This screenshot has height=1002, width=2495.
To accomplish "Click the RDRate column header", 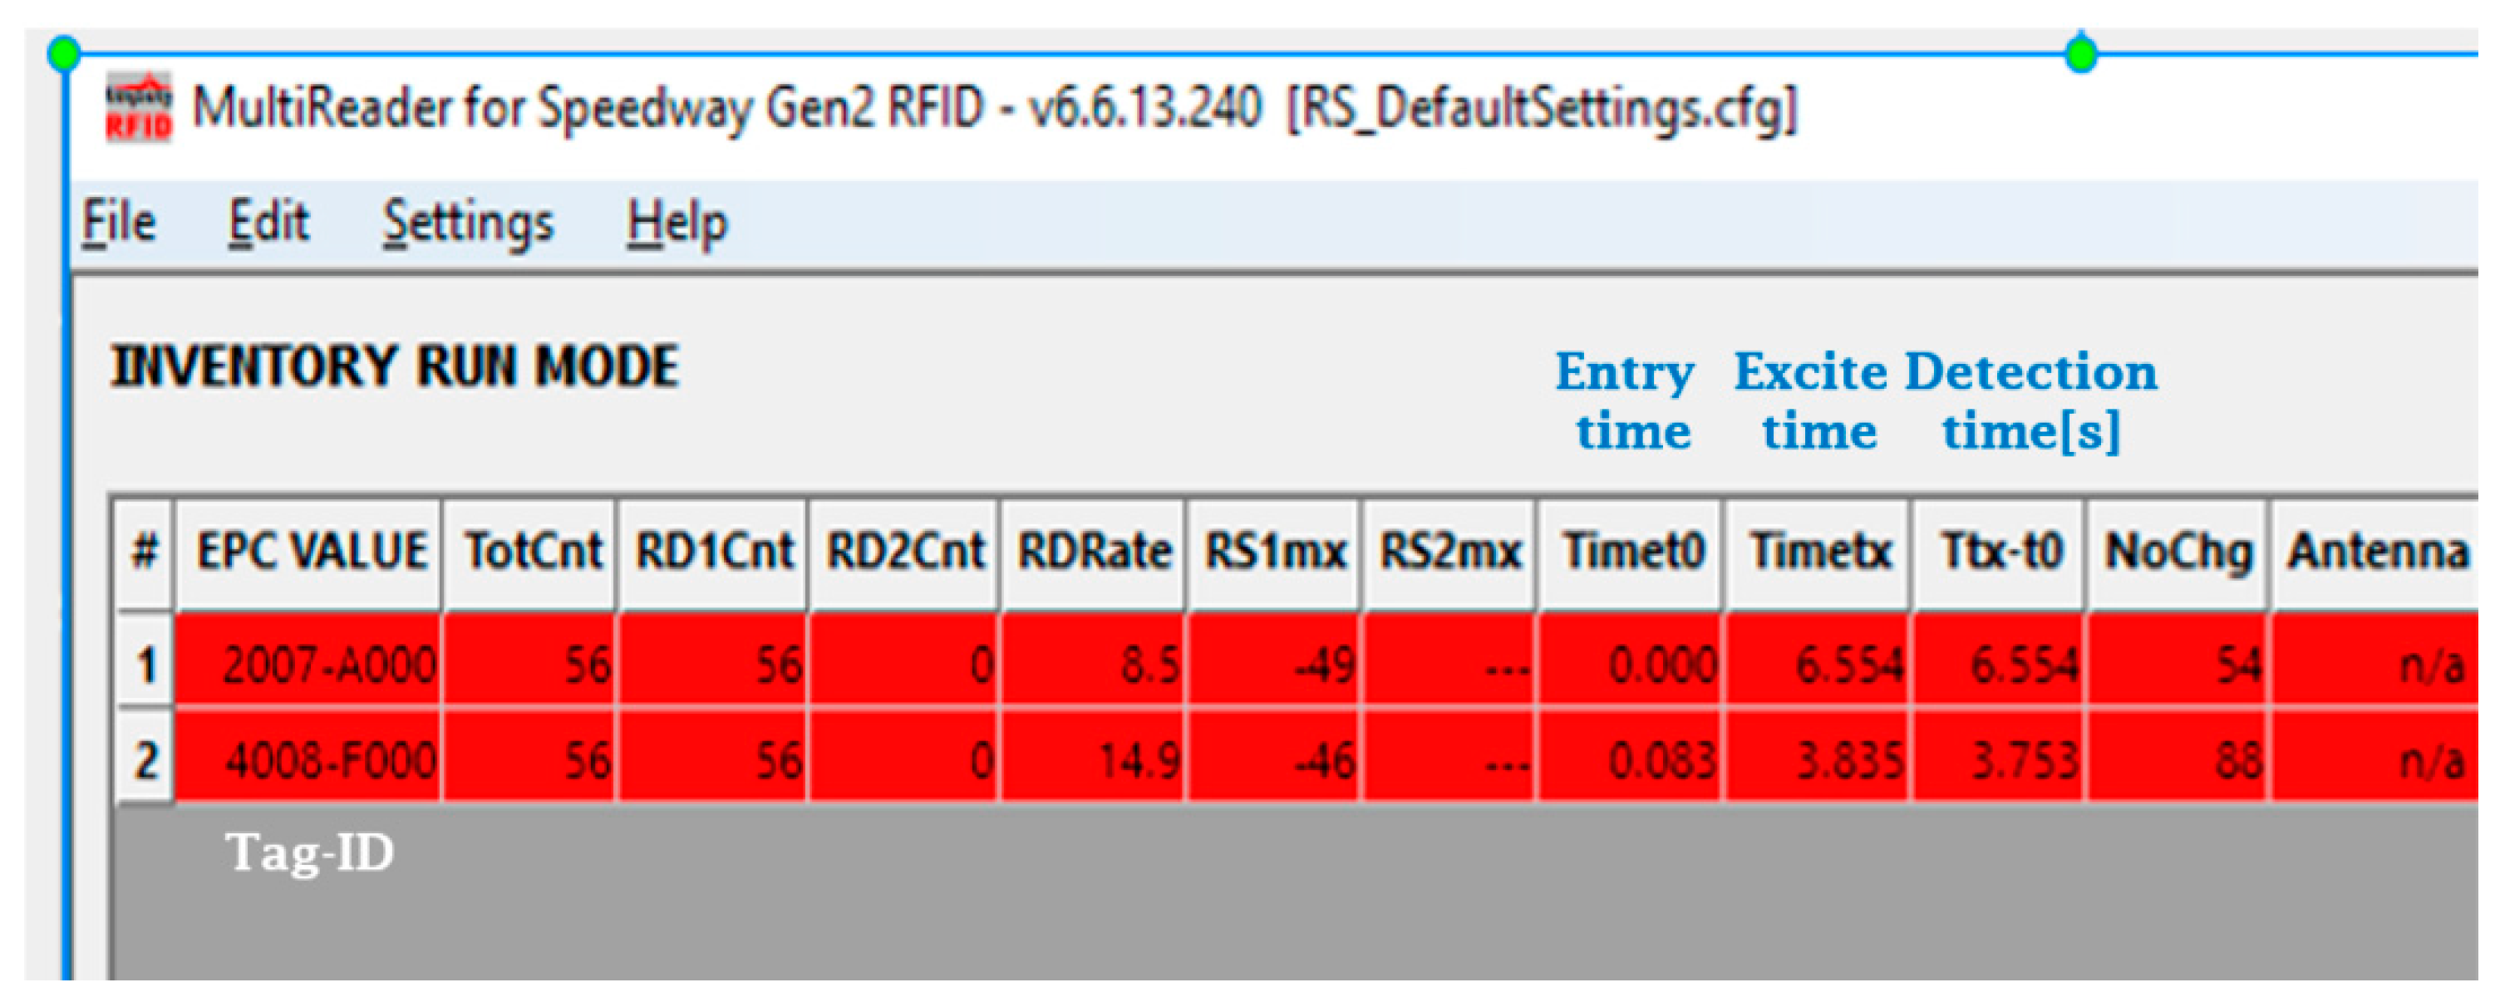I will coord(1094,553).
